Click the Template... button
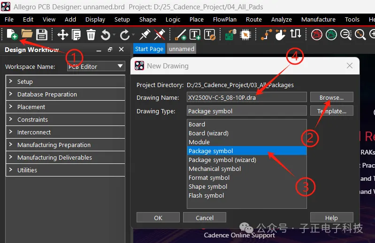This screenshot has height=243, width=375. [x=331, y=111]
